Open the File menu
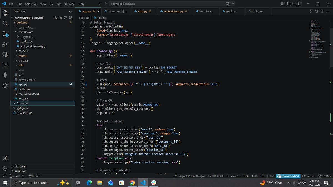 [11, 4]
